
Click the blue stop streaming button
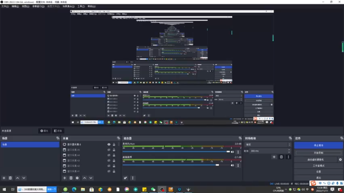click(319, 145)
